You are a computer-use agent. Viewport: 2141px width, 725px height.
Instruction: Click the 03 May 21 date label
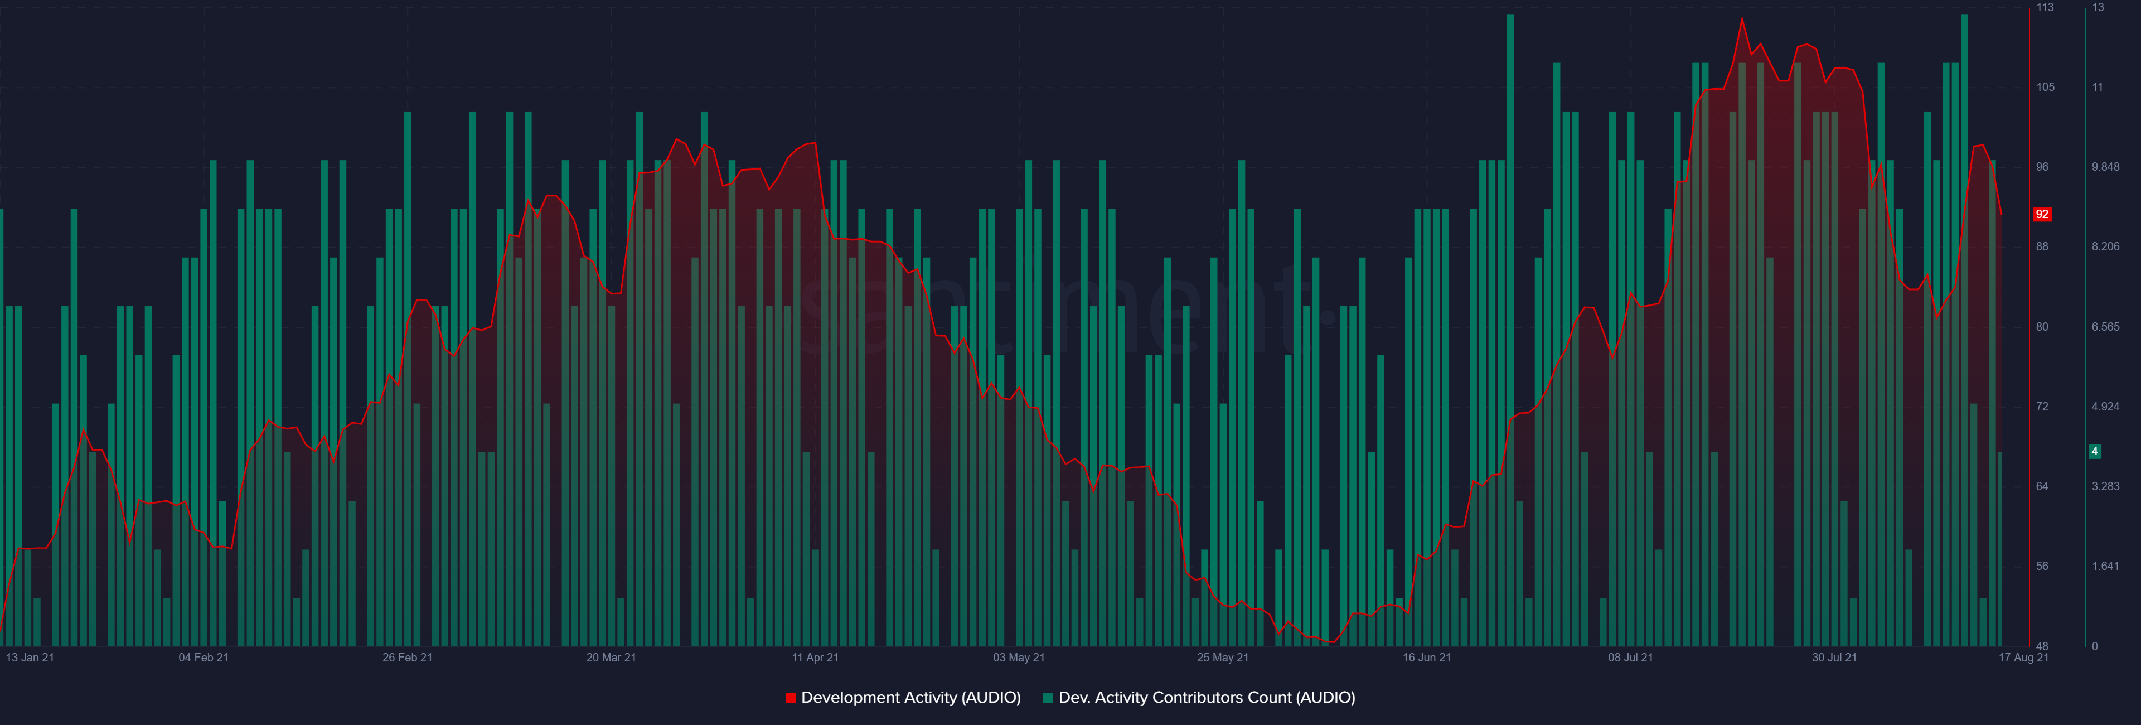1019,658
